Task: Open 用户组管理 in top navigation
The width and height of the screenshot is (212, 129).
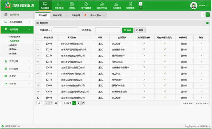Action: coord(86,5)
